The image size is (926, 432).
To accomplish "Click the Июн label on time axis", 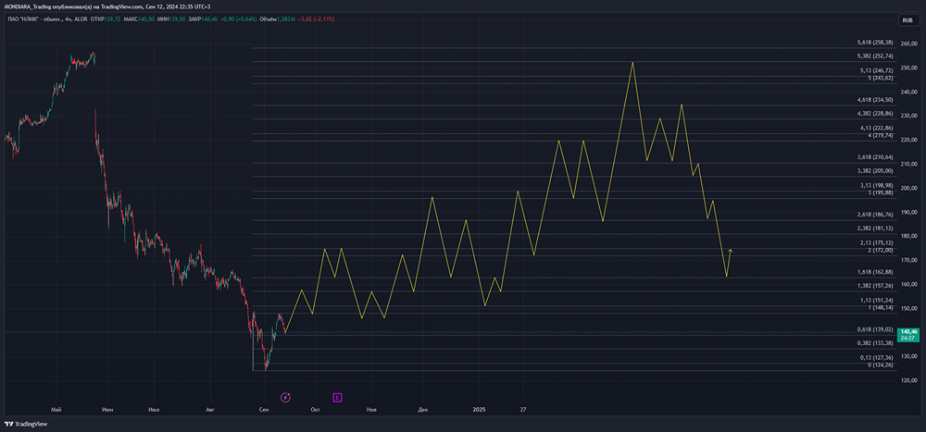I will (x=107, y=409).
